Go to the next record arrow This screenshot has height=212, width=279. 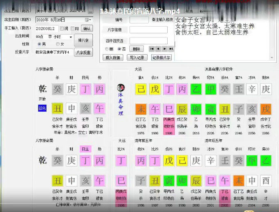pos(165,49)
